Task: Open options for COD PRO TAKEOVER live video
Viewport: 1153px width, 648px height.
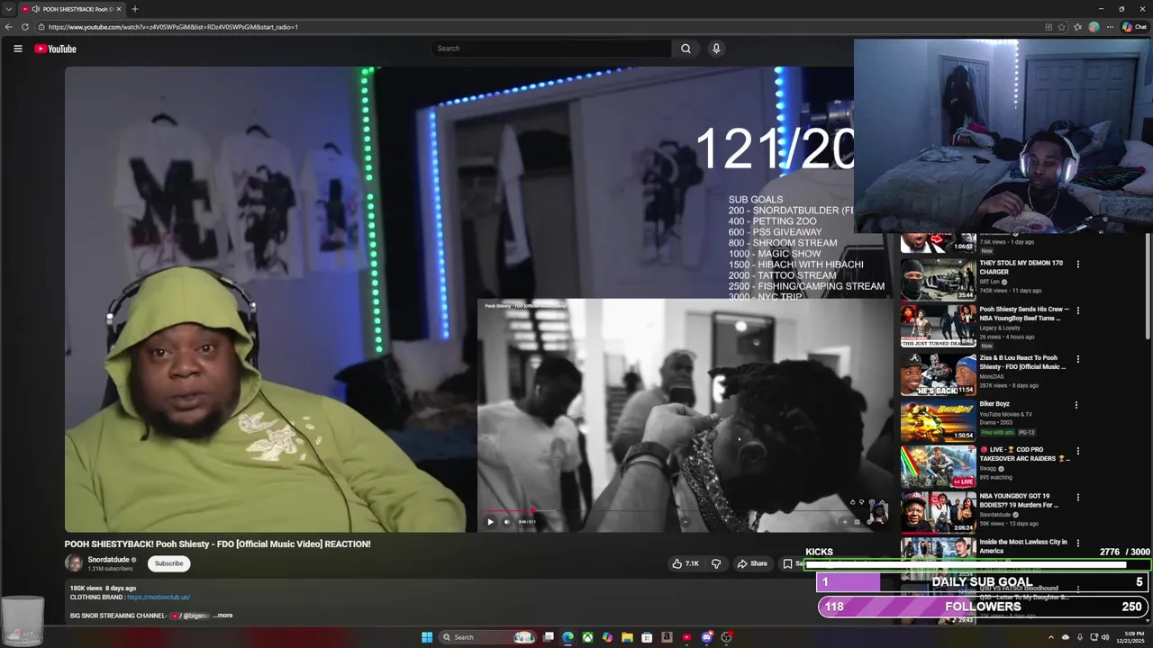Action: point(1077,451)
